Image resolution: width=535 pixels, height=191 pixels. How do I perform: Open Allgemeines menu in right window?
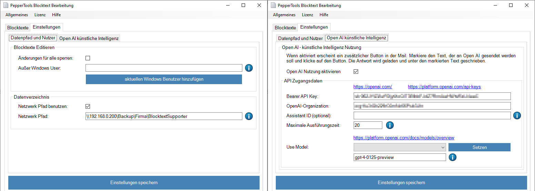(x=284, y=15)
